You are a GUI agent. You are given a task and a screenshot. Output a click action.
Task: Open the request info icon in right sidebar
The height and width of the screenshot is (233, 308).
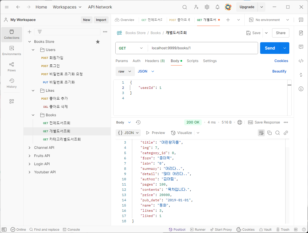(x=301, y=89)
